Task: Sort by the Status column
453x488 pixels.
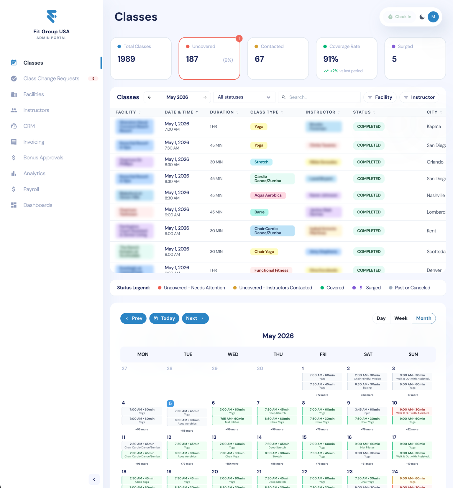Action: tap(364, 112)
